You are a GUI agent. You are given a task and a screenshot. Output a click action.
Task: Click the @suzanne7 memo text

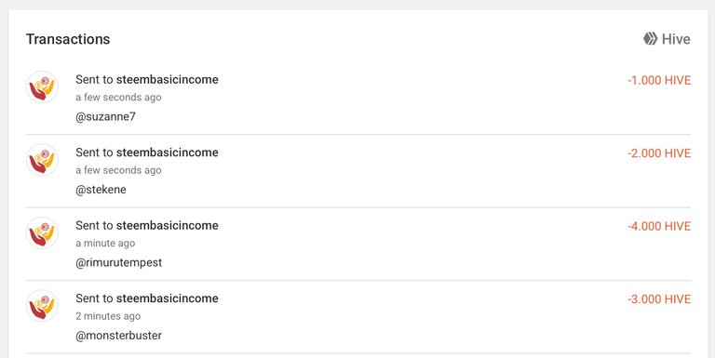click(x=105, y=116)
